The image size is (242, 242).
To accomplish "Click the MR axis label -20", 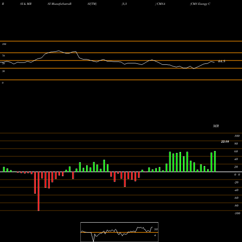I will (x=236, y=182).
